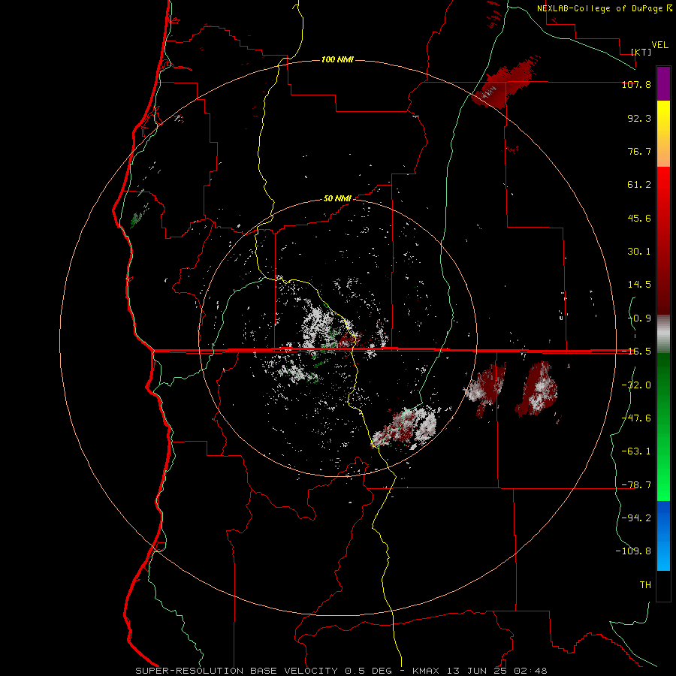Viewport: 676px width, 676px height.
Task: Click the -94.2 velocity scale label
Action: pos(636,518)
